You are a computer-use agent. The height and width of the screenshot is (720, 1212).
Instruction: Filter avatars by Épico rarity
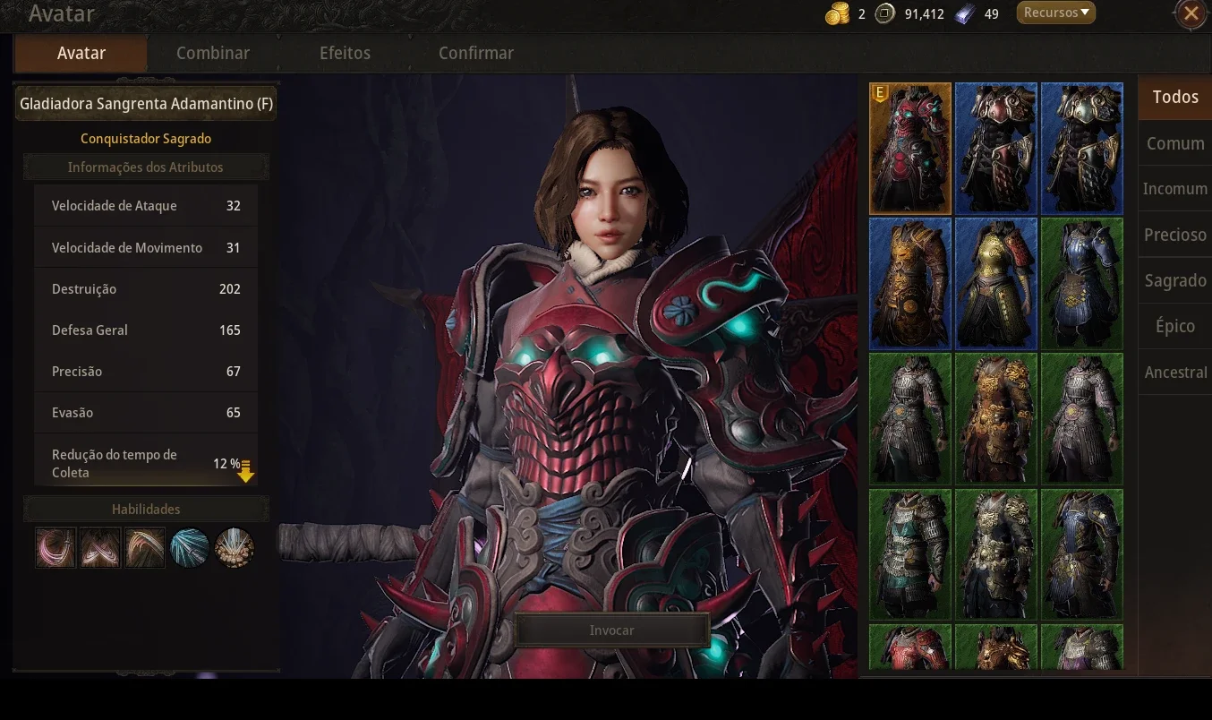click(1174, 326)
